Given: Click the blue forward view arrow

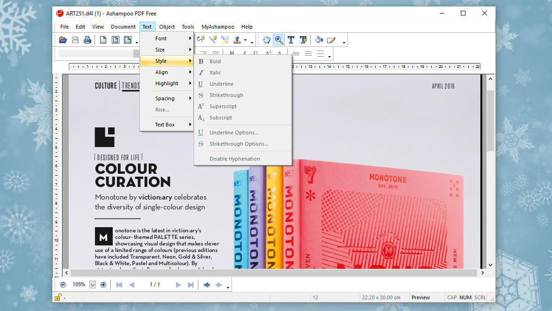Looking at the screenshot, I should click(x=219, y=285).
